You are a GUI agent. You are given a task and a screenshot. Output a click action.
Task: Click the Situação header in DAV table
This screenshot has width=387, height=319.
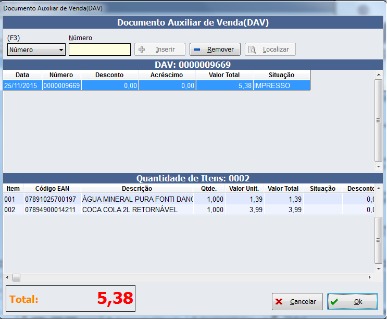tap(281, 75)
